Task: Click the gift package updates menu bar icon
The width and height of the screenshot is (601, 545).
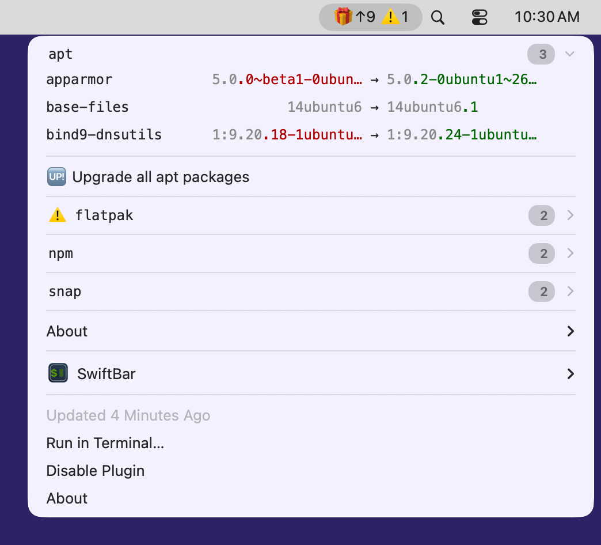Action: [343, 17]
